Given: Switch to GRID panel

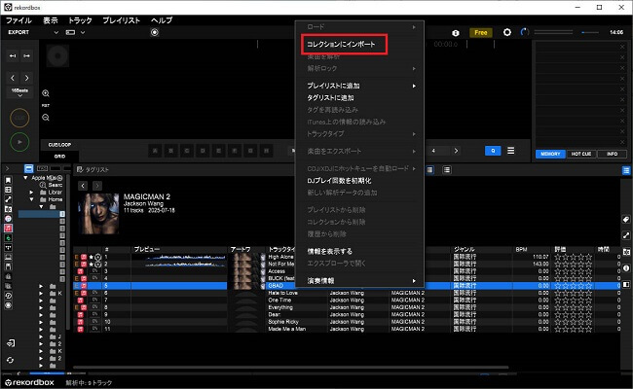Looking at the screenshot, I should click(x=59, y=157).
